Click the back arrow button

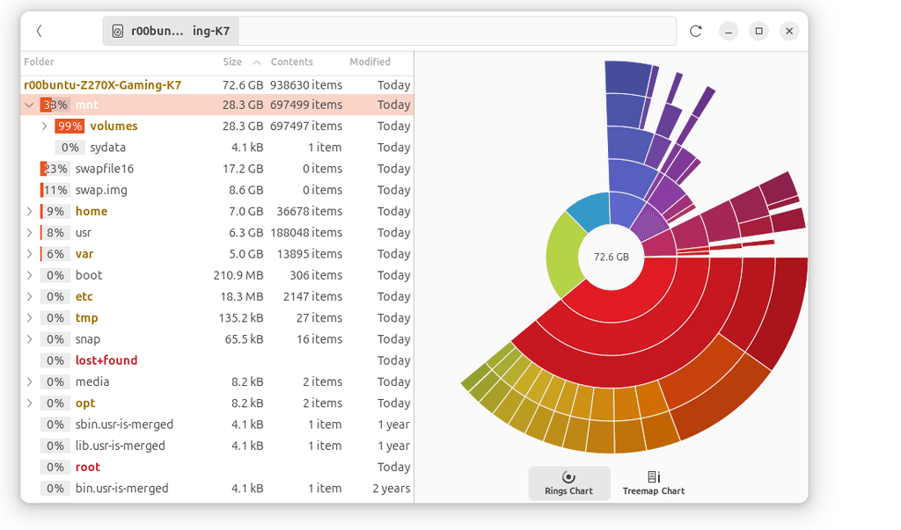tap(40, 31)
